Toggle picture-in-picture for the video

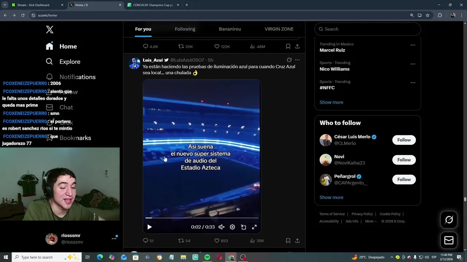[243, 227]
